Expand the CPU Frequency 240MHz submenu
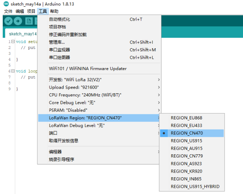 click(99, 95)
